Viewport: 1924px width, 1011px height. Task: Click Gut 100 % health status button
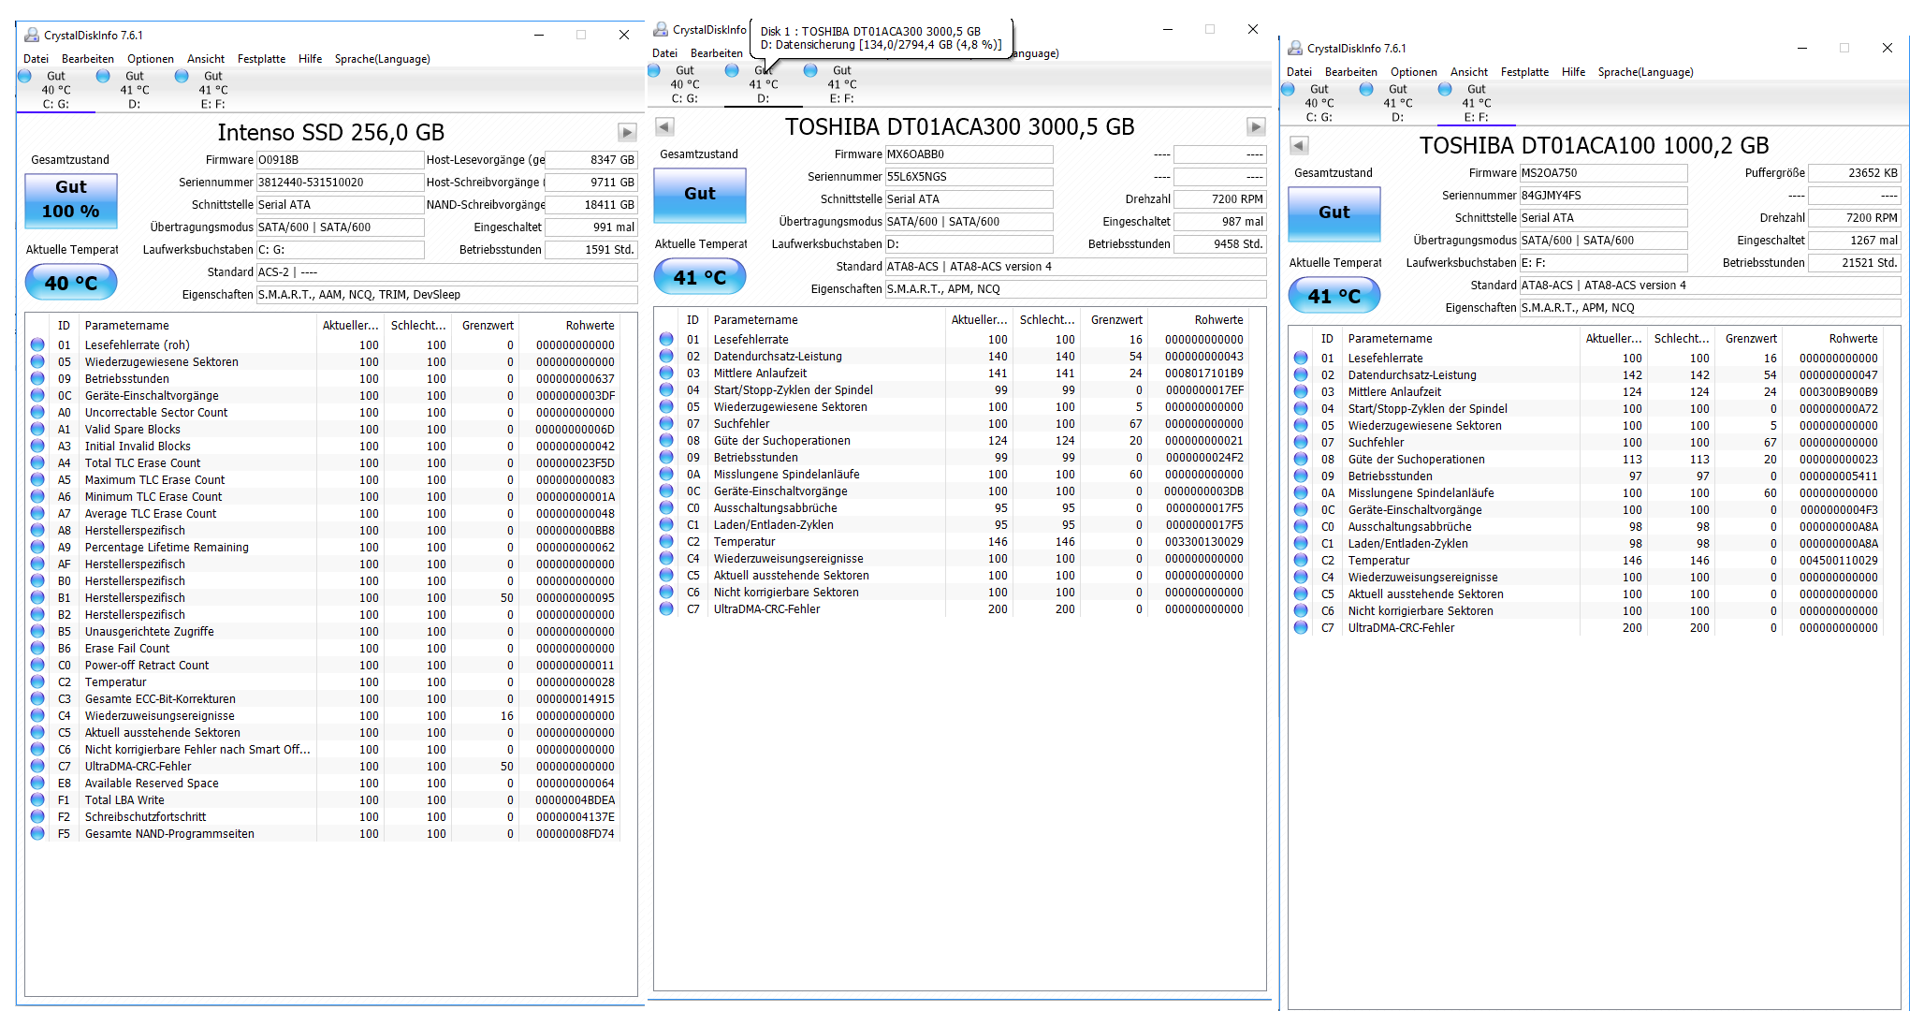71,199
